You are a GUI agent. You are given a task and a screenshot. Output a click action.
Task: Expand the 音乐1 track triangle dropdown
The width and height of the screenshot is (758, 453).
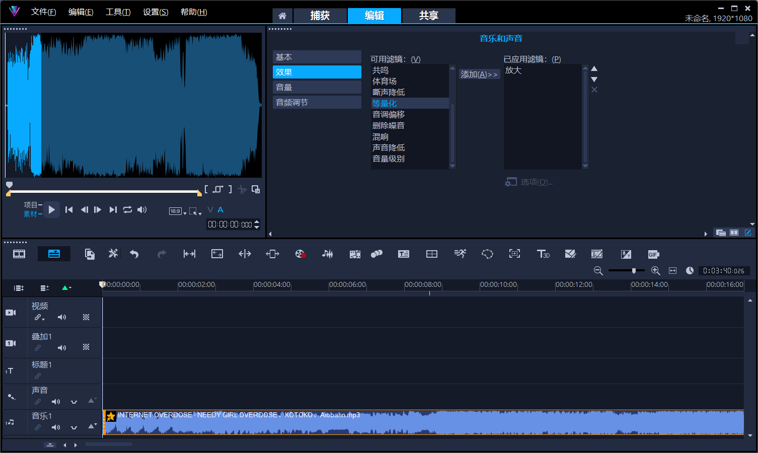92,426
